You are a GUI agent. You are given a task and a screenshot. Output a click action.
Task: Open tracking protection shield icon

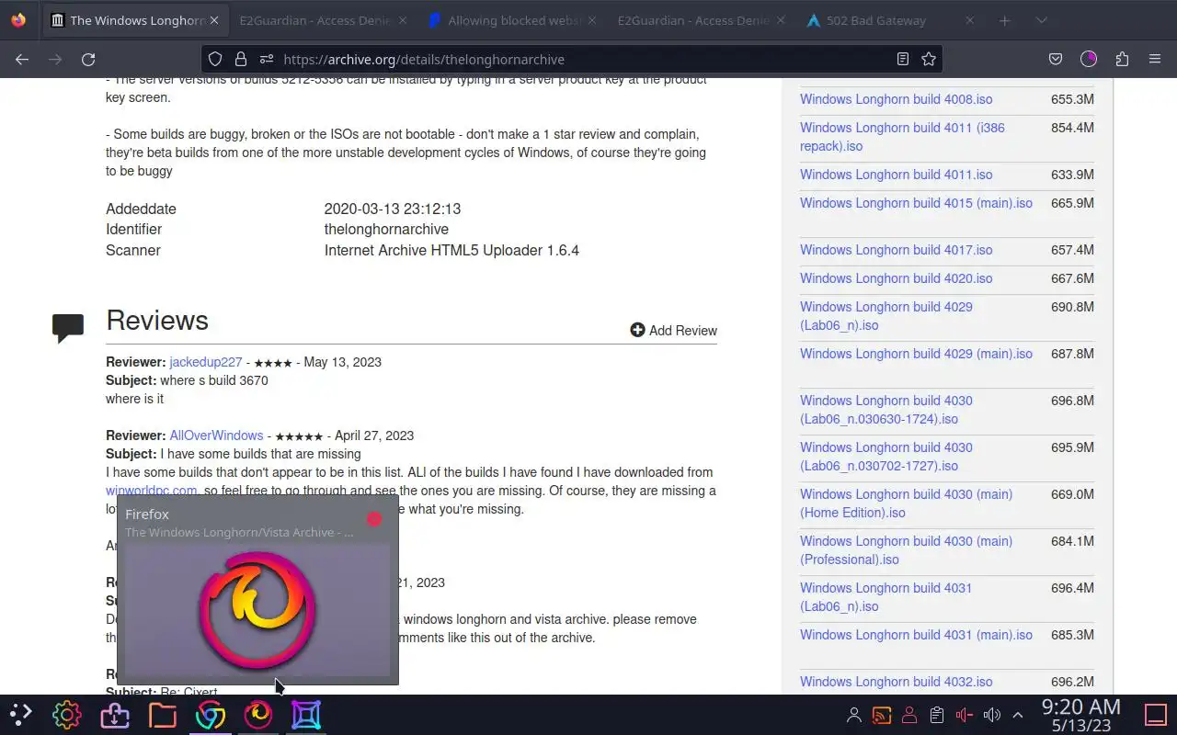pos(215,59)
